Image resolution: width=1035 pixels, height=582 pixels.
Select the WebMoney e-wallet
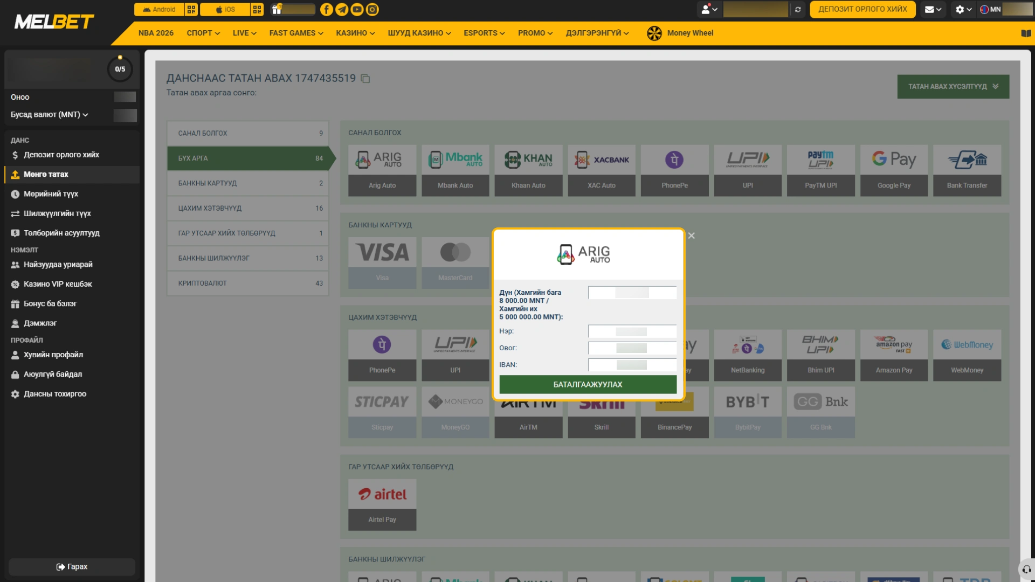[967, 355]
